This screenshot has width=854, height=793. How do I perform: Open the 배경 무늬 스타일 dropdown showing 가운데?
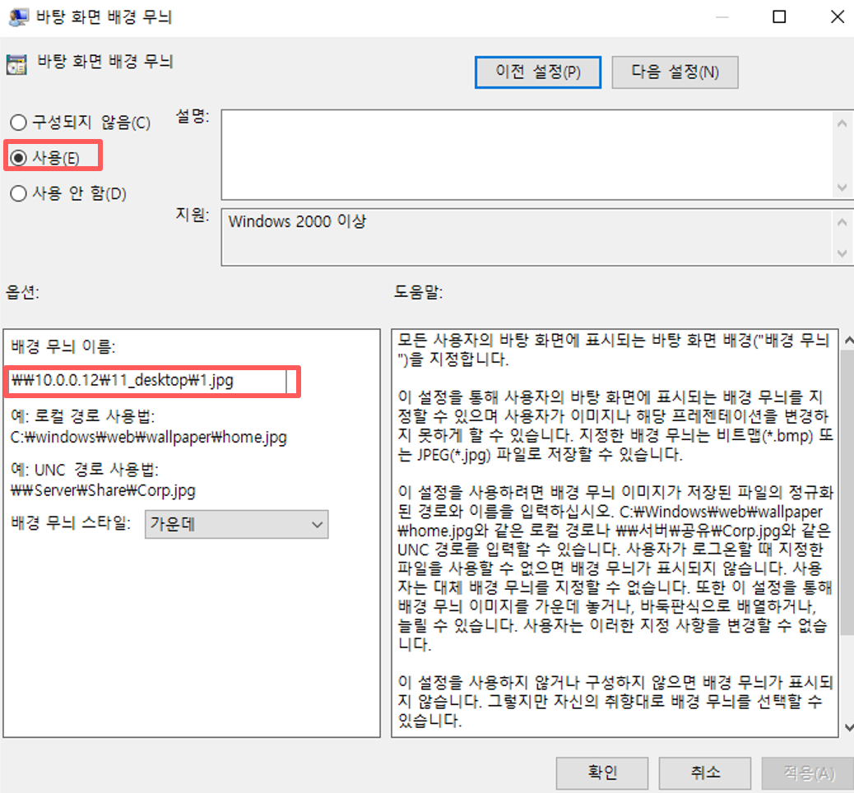pyautogui.click(x=236, y=525)
